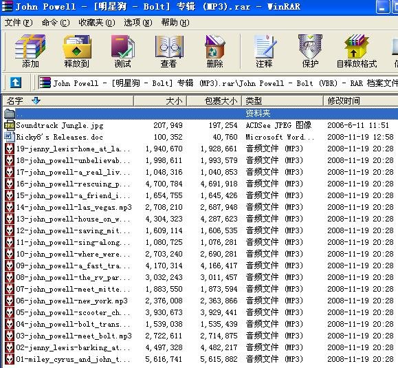Sort by the 包裹大小 column header
Image resolution: width=398 pixels, height=368 pixels.
click(214, 101)
